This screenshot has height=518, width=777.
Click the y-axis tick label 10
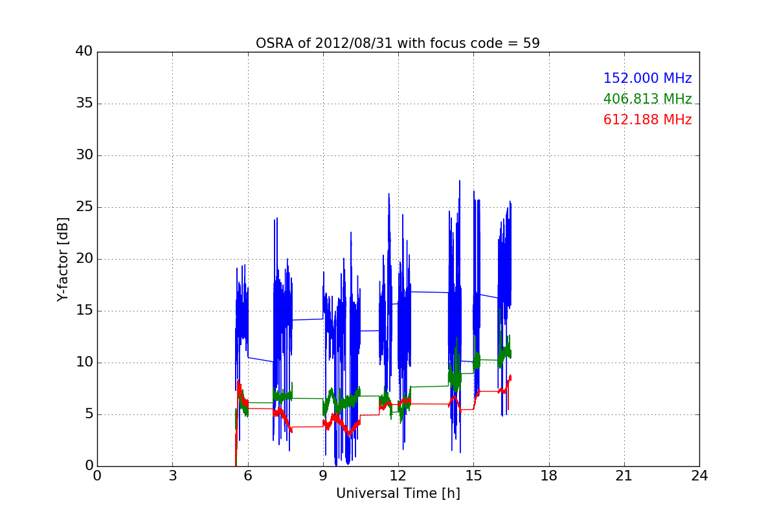pyautogui.click(x=84, y=363)
